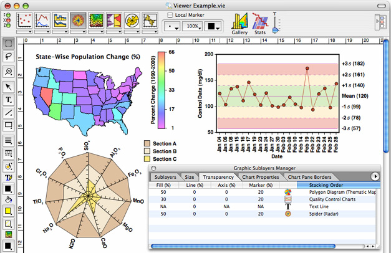
Task: Open the Stats tool
Action: (260, 24)
